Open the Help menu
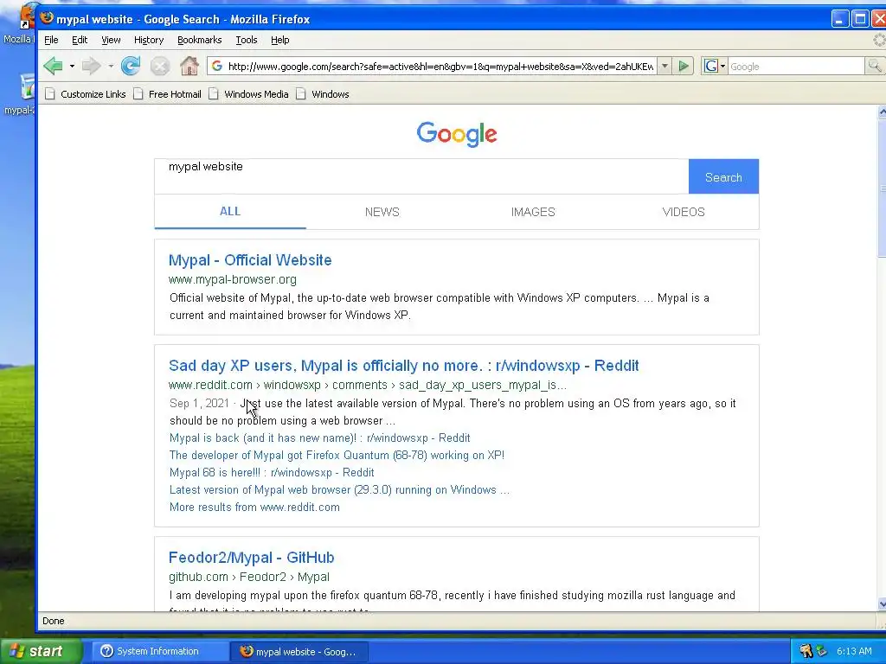The height and width of the screenshot is (664, 886). [x=279, y=40]
